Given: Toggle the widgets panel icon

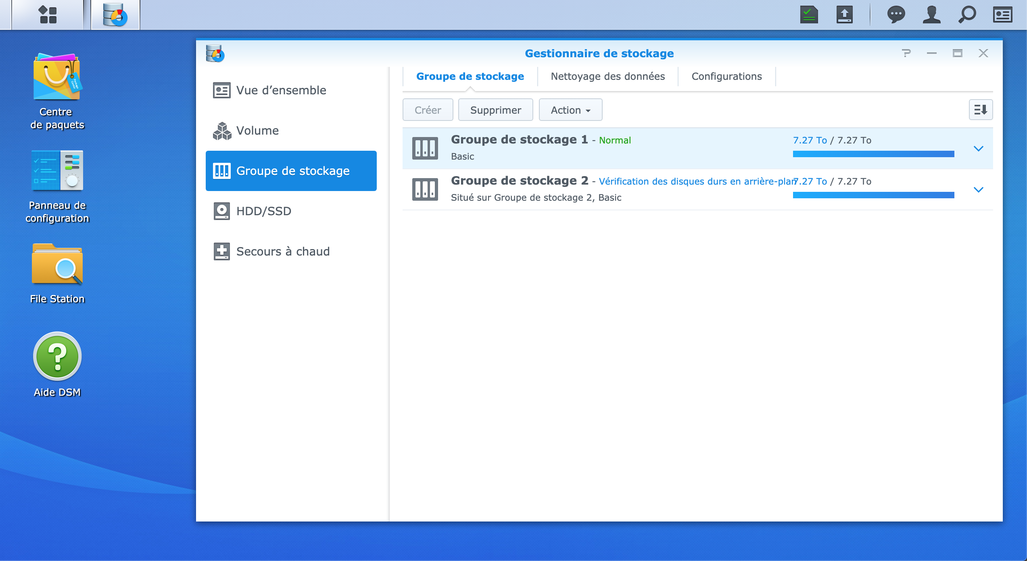Looking at the screenshot, I should (x=1002, y=15).
